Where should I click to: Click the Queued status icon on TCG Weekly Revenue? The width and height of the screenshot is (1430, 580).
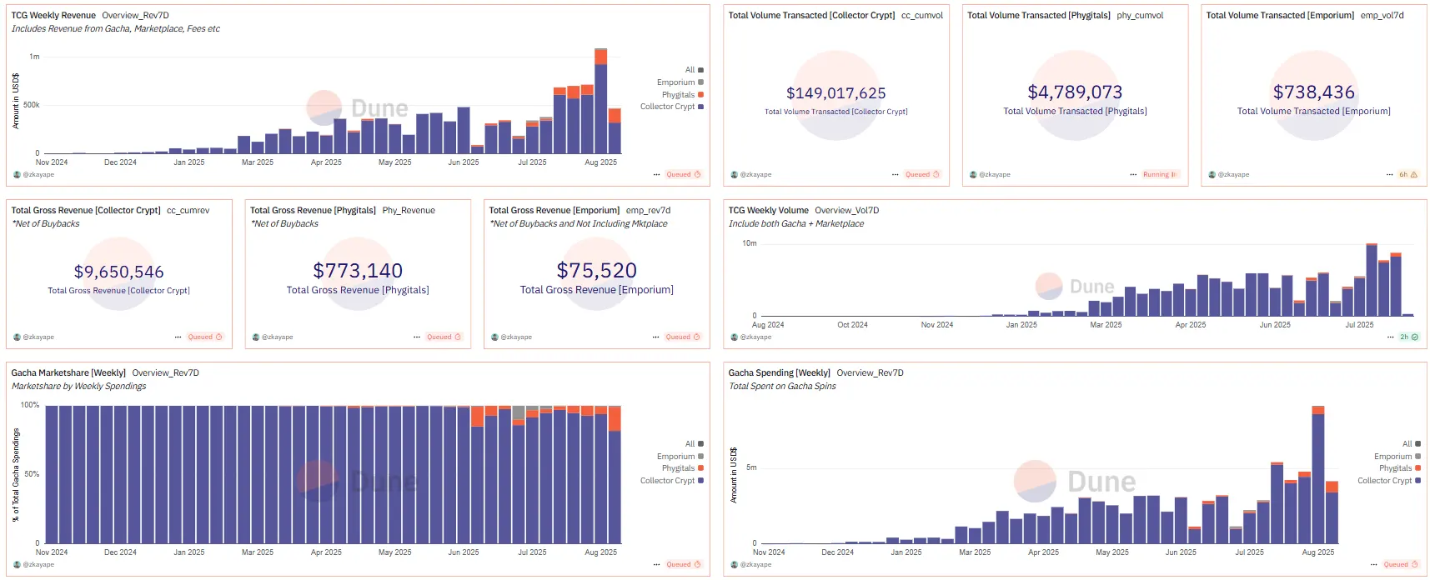pyautogui.click(x=697, y=175)
